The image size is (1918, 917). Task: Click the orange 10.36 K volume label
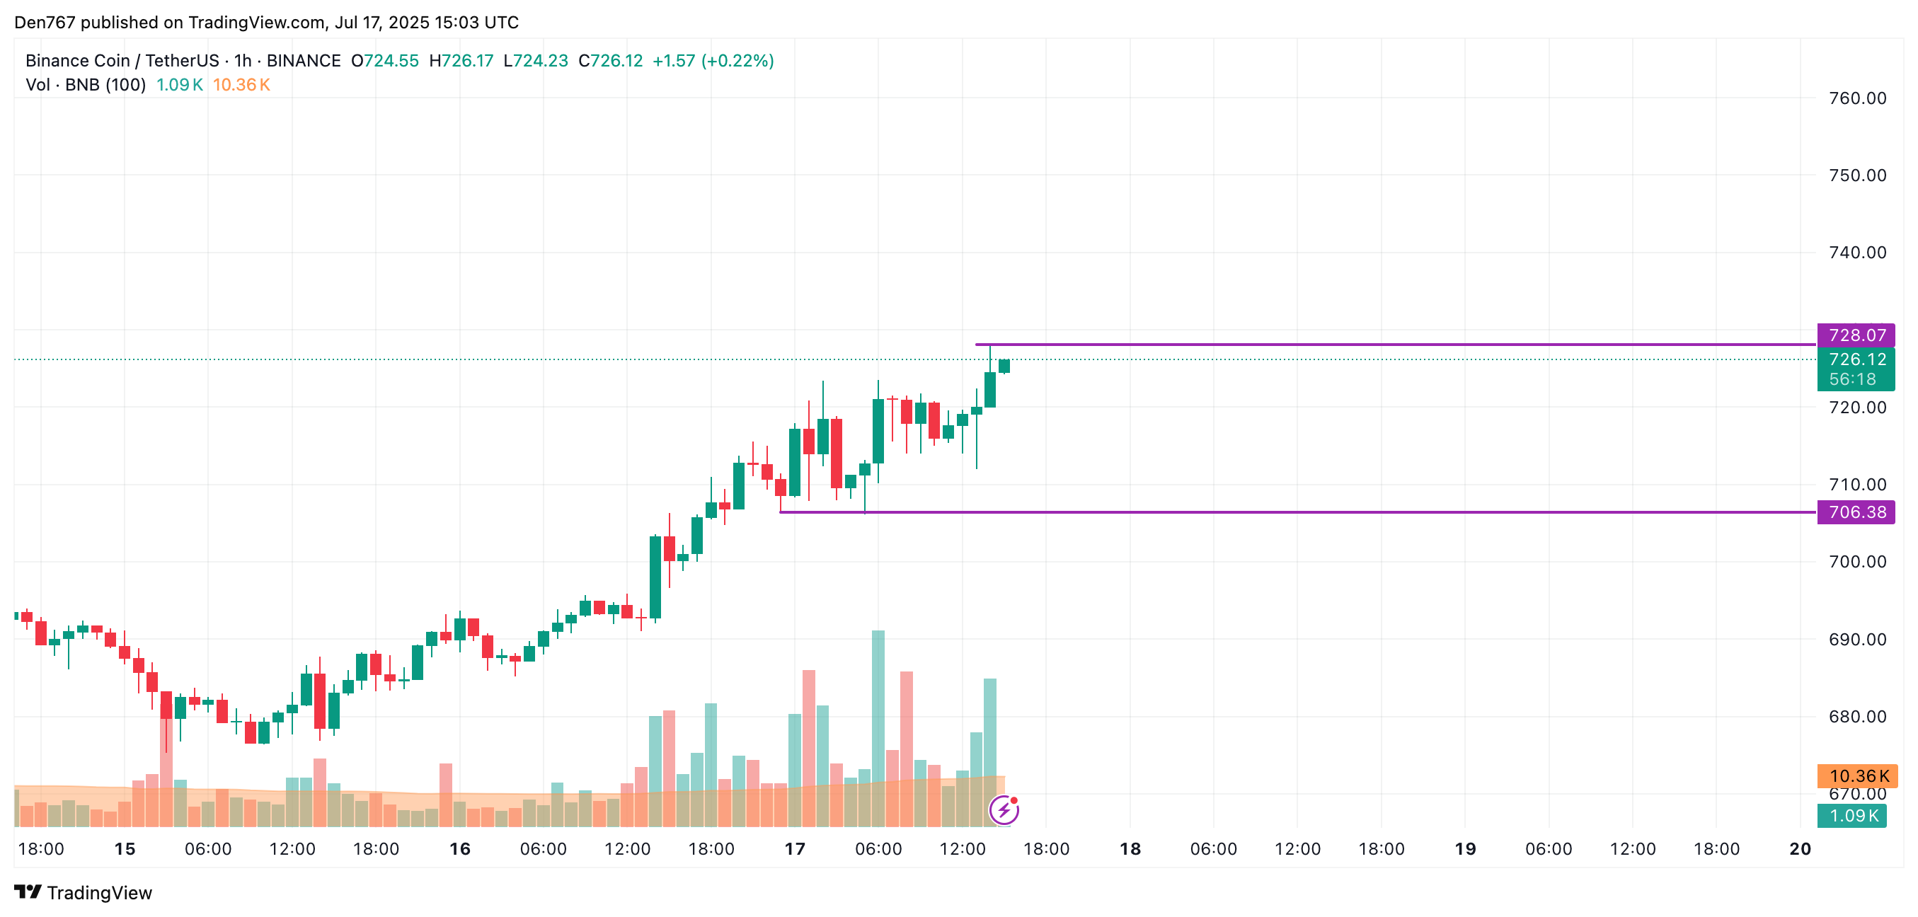point(1857,775)
